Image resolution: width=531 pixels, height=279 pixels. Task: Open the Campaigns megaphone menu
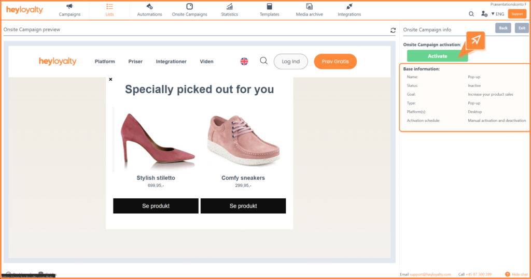point(69,10)
